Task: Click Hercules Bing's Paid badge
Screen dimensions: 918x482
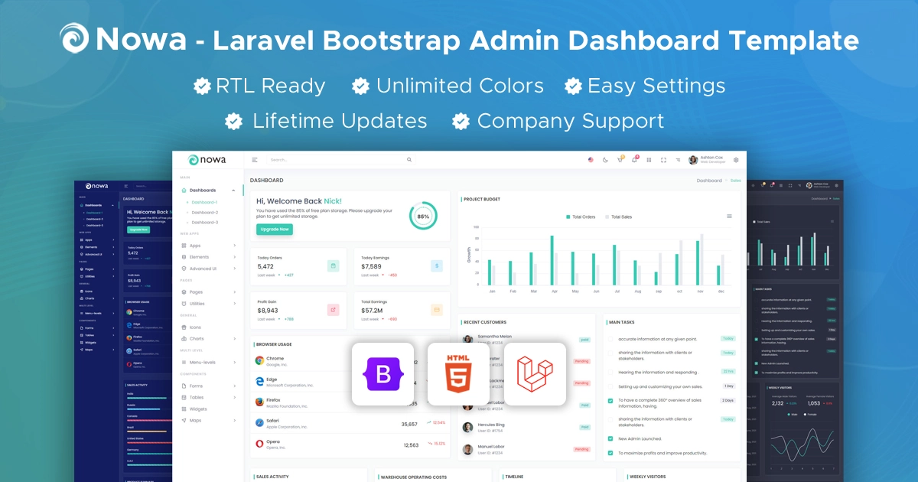Action: click(584, 427)
